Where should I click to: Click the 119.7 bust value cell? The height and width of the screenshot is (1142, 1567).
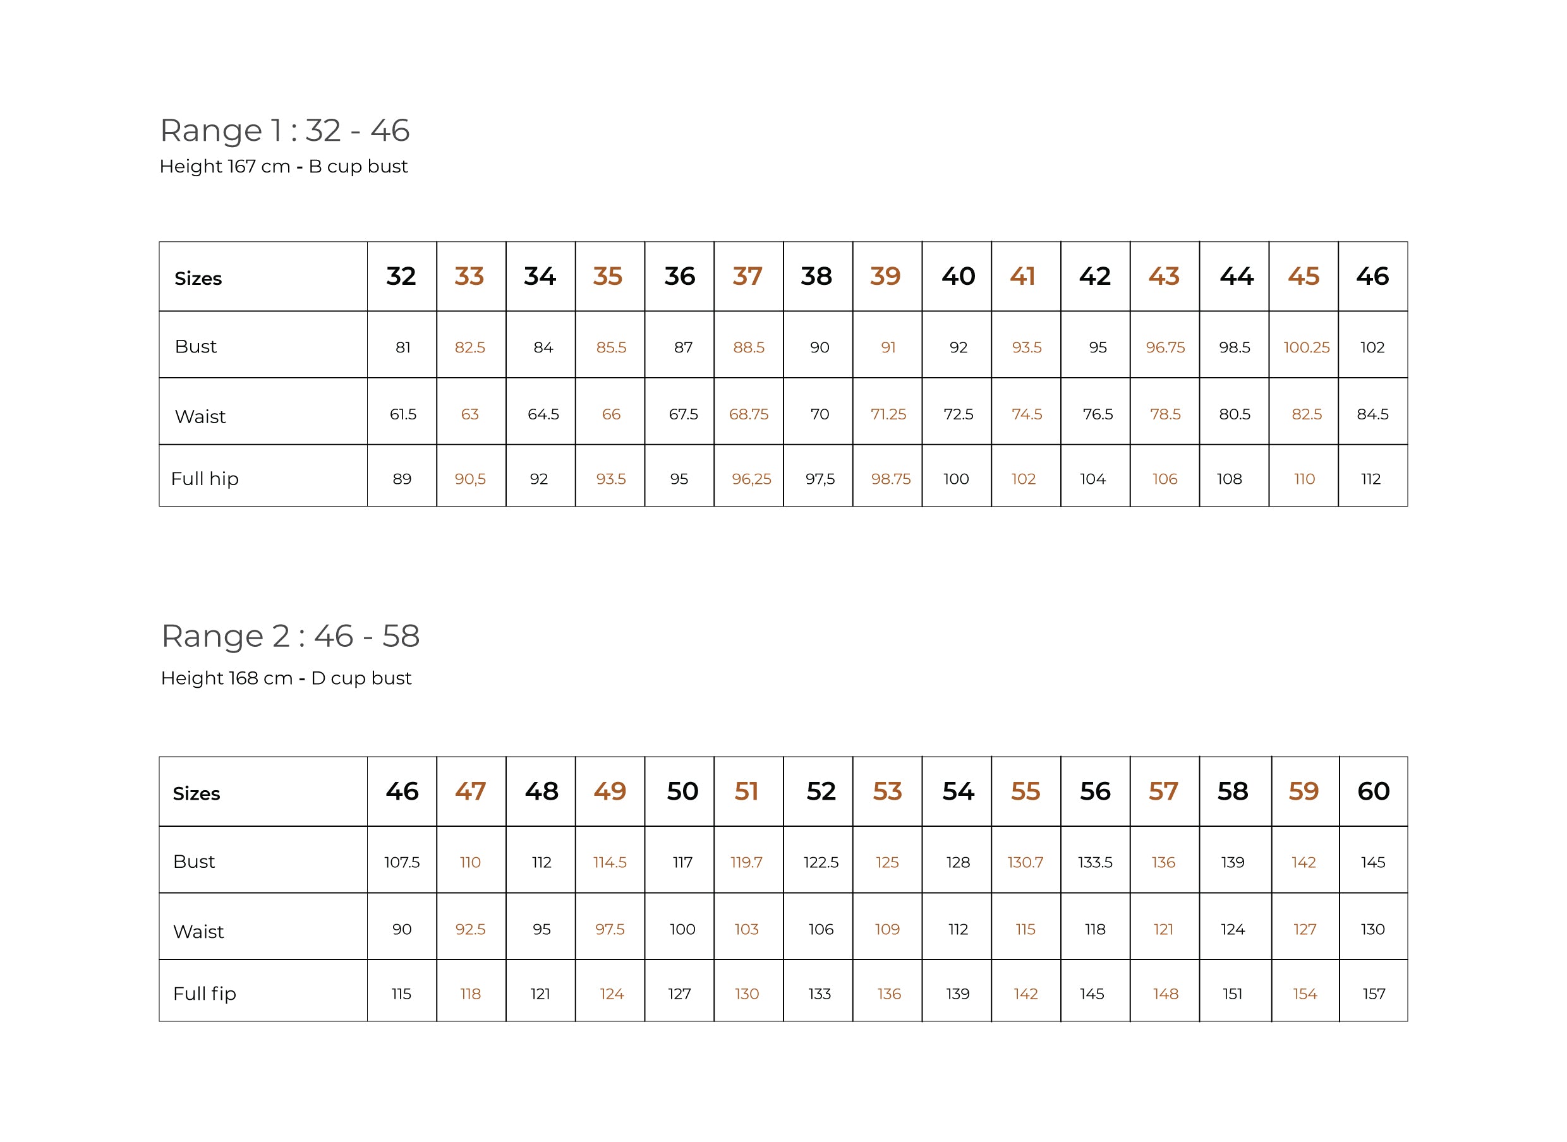coord(746,863)
